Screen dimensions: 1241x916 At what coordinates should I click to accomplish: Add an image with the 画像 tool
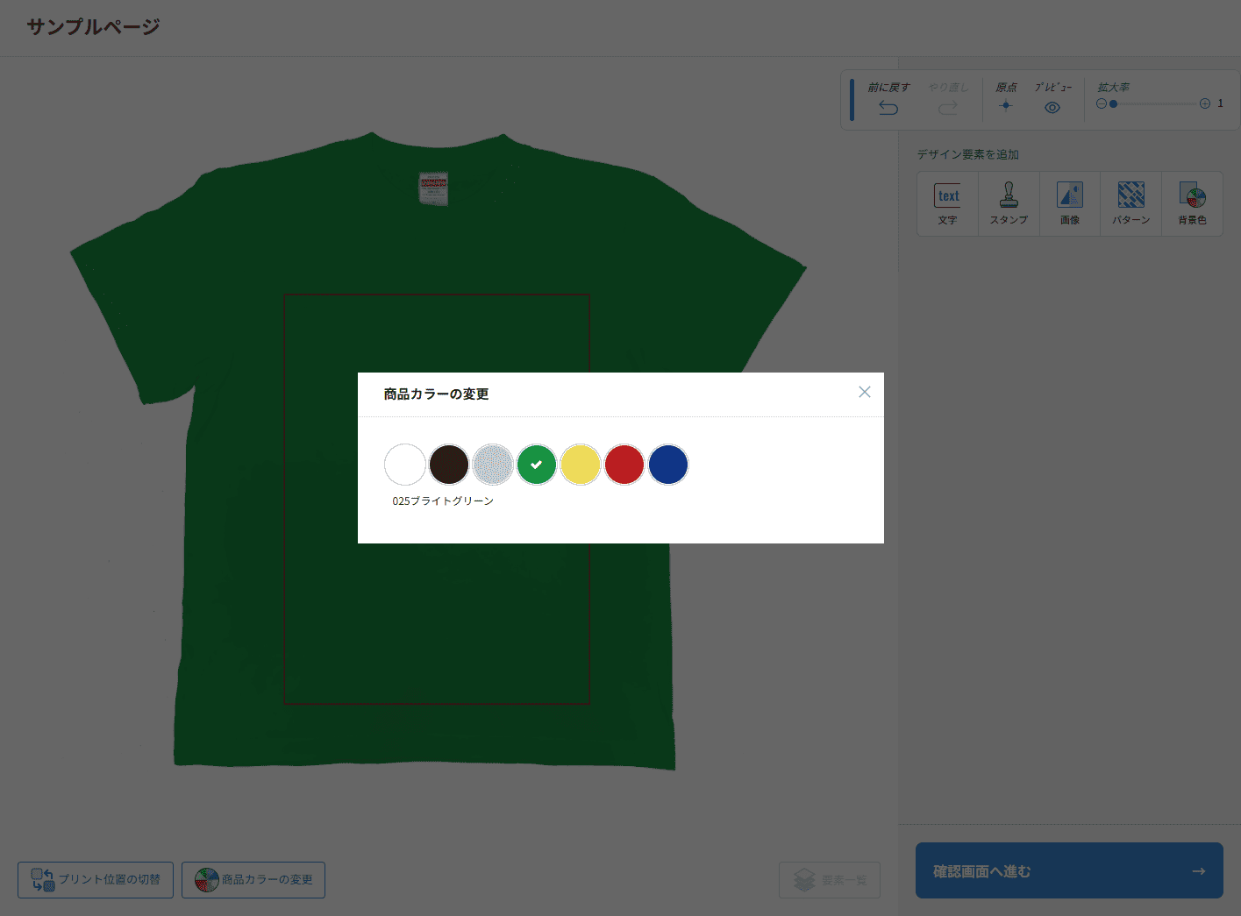(1070, 203)
